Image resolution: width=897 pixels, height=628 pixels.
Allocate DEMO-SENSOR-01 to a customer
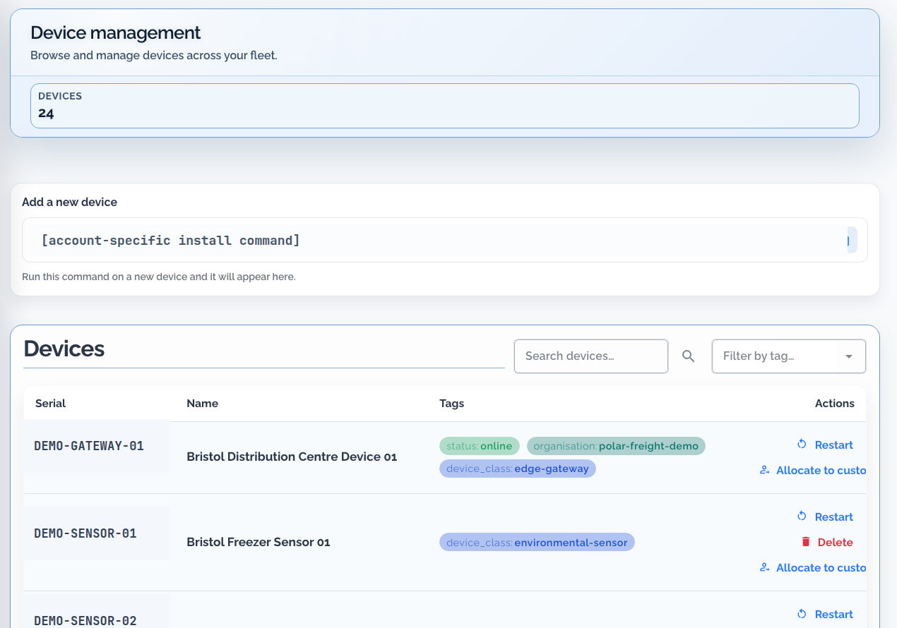[812, 567]
